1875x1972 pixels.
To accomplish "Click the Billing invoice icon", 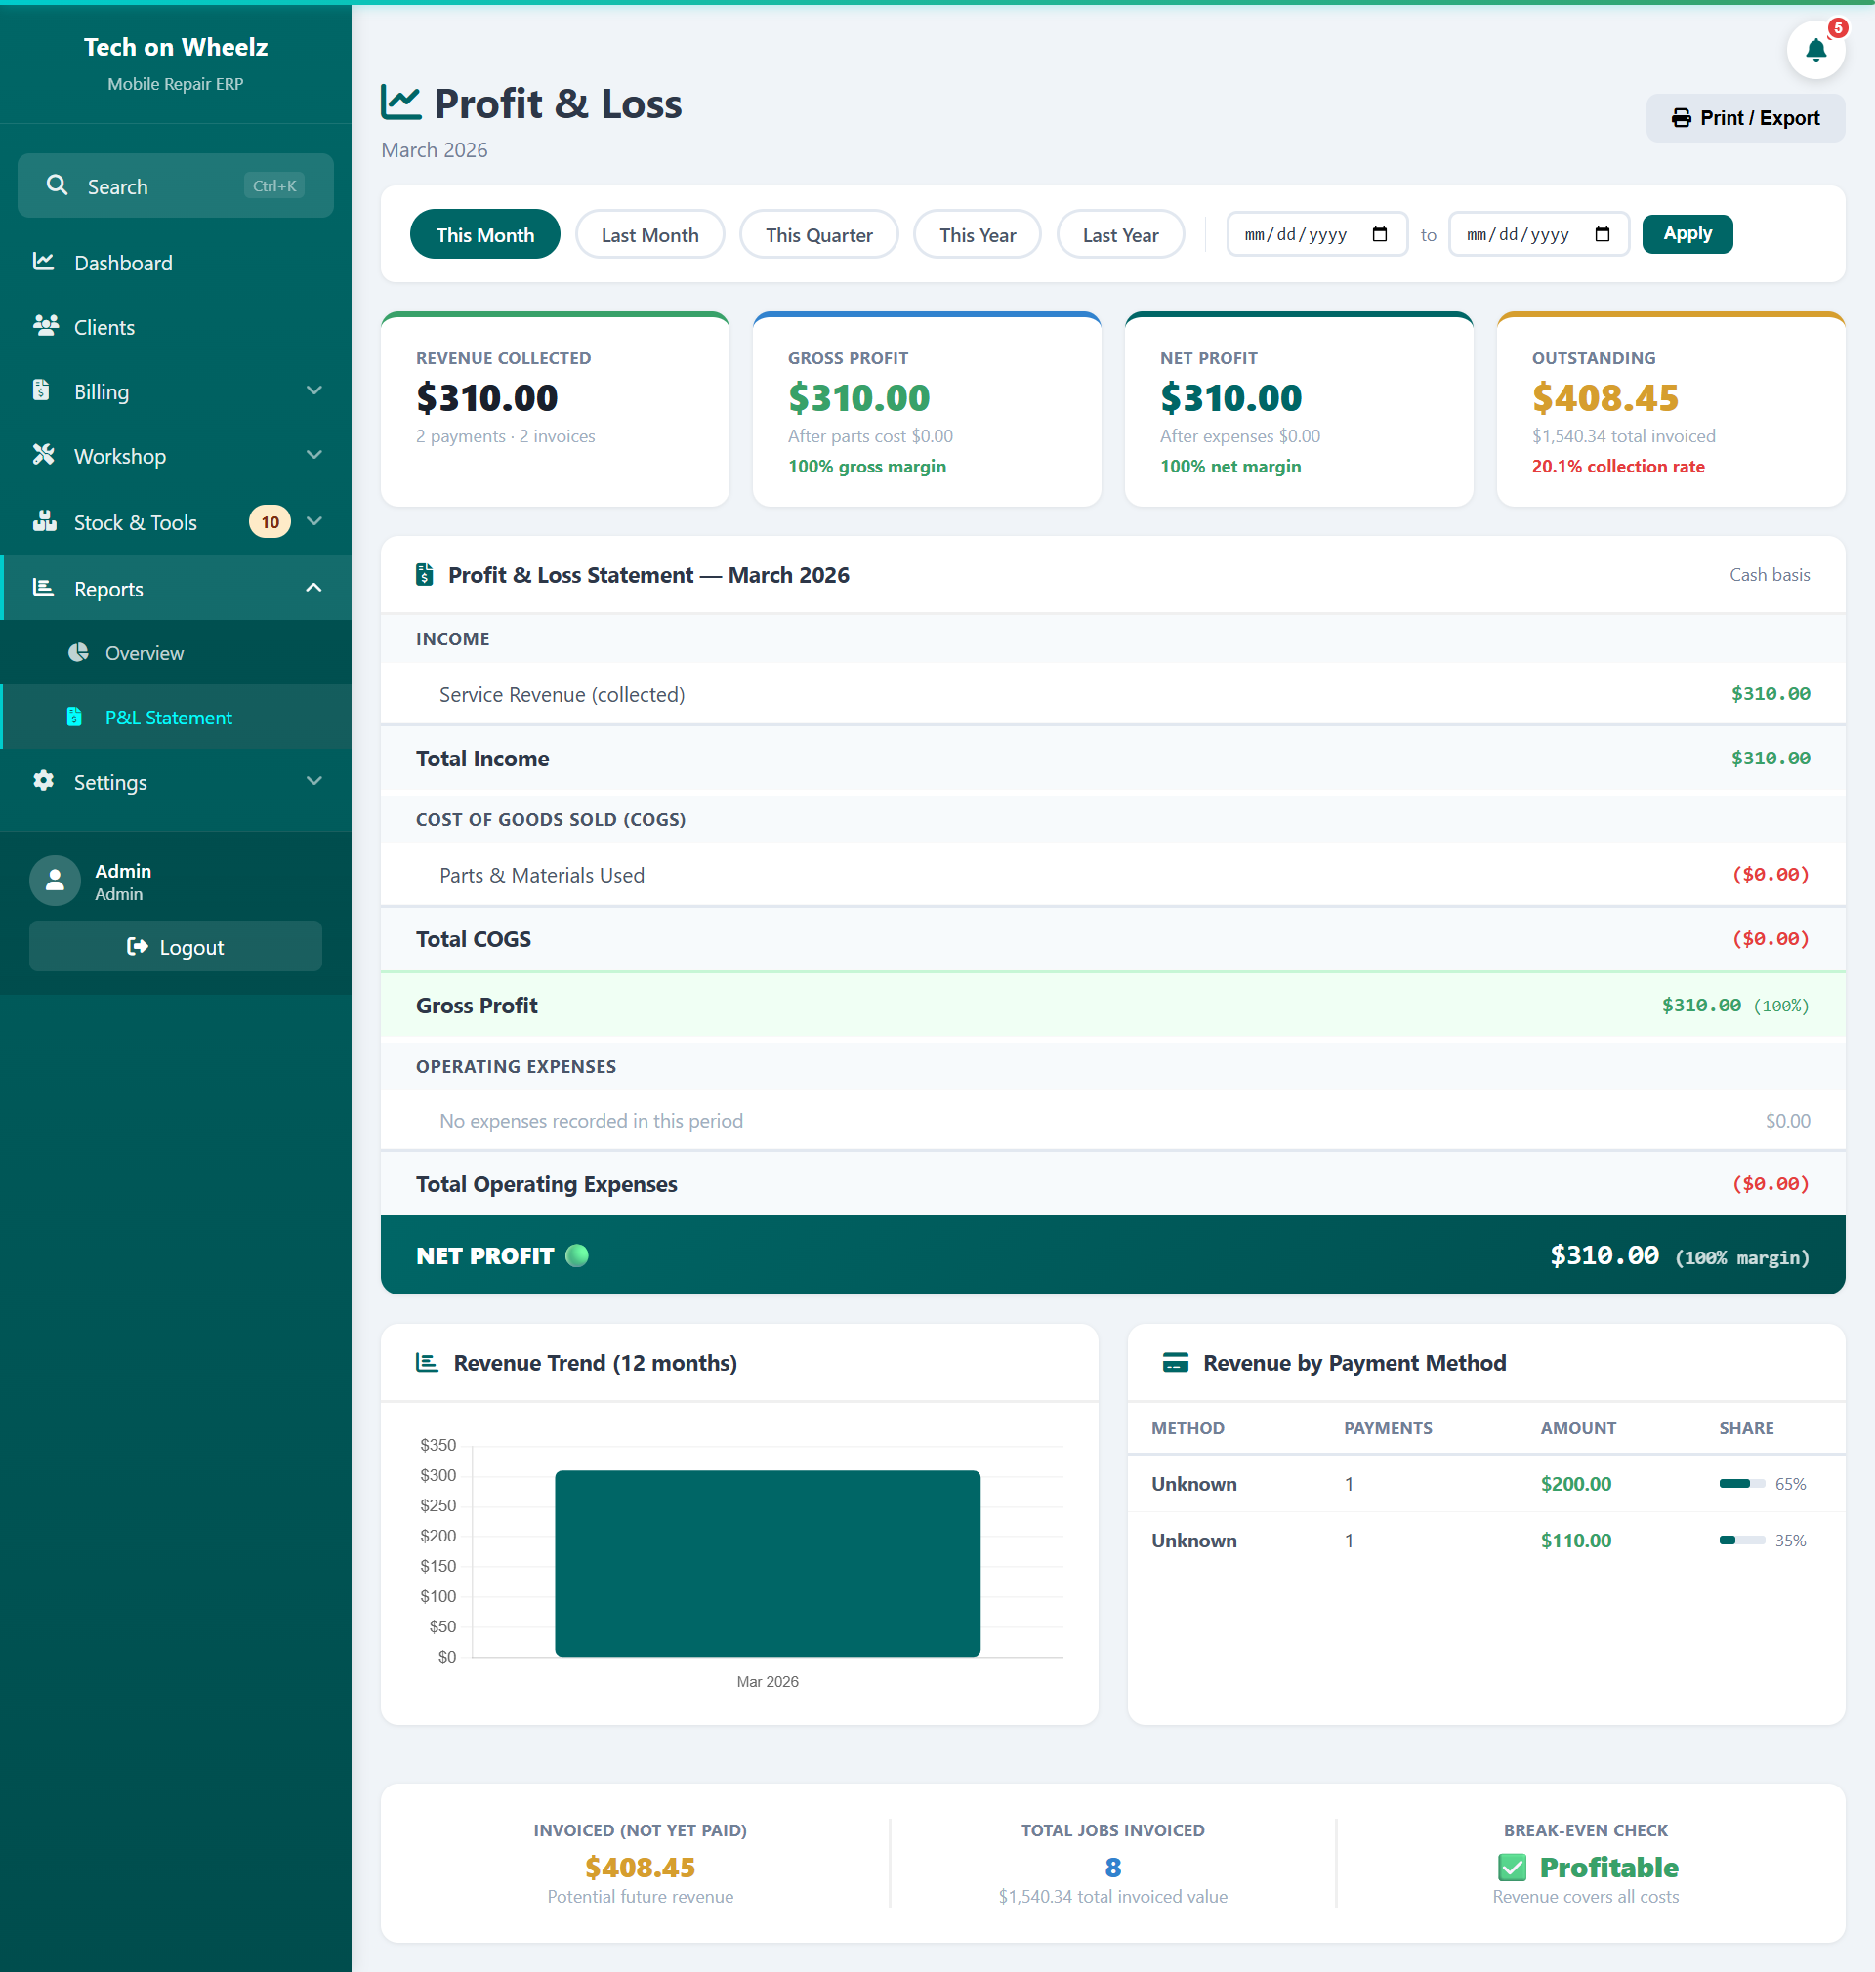I will [x=41, y=390].
